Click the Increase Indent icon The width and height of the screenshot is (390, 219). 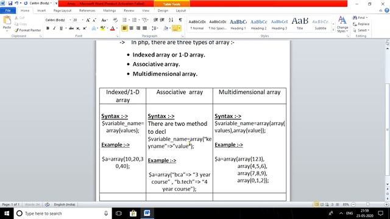pyautogui.click(x=162, y=20)
